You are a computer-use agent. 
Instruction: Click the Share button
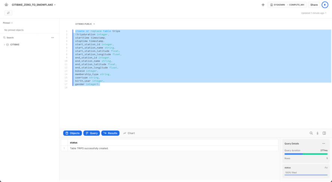tap(314, 5)
